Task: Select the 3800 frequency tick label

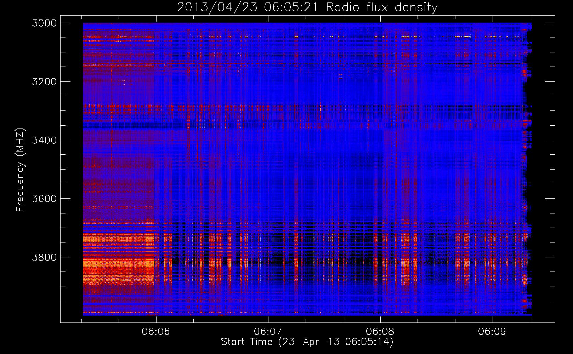Action: 44,257
